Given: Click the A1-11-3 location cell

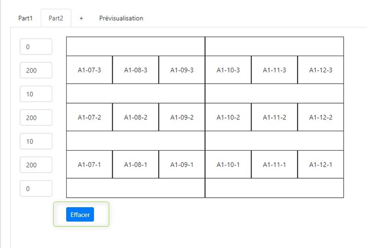Looking at the screenshot, I should (274, 70).
